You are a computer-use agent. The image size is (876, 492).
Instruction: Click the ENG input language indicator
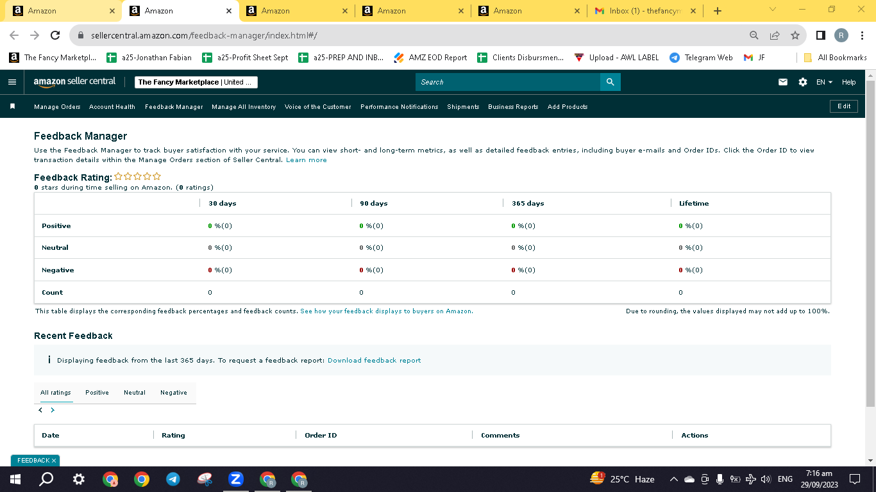(785, 479)
